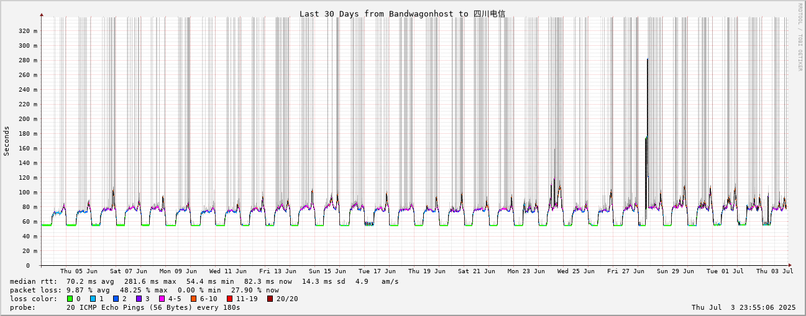
Task: Click the 'Fri 13 Jun' date label
Action: [278, 271]
